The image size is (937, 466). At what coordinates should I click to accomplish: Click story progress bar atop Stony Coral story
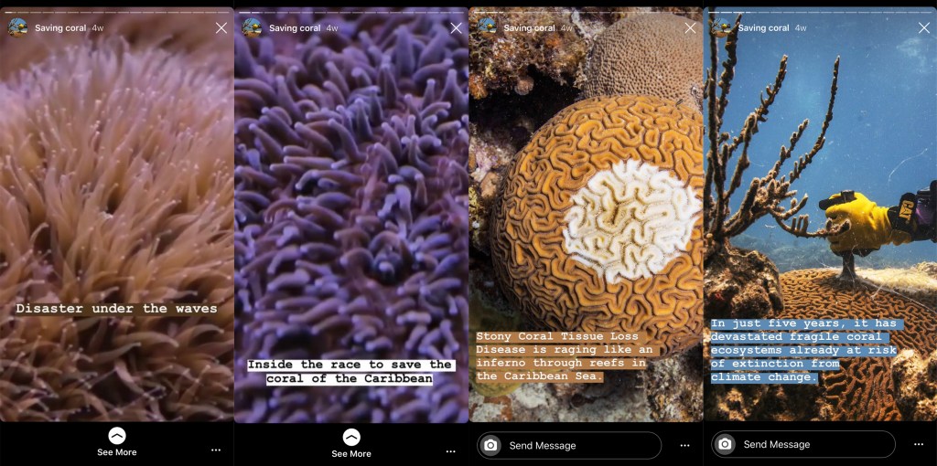586,11
